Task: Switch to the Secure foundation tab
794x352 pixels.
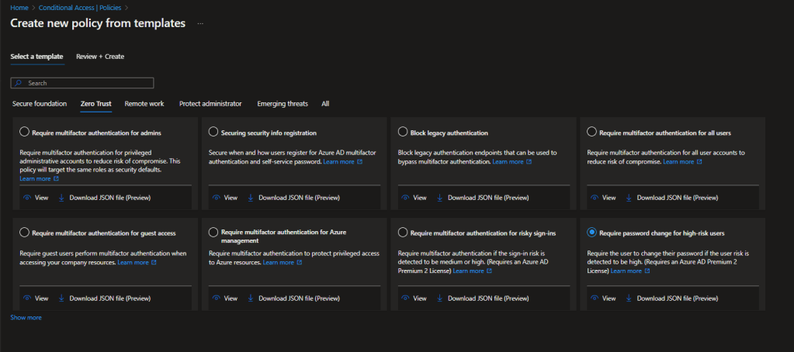Action: pyautogui.click(x=40, y=103)
